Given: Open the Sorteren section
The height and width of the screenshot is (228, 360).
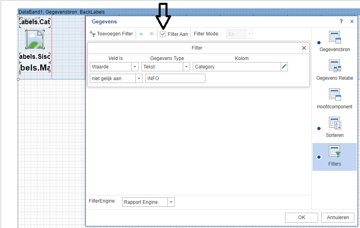Looking at the screenshot, I should [x=335, y=127].
